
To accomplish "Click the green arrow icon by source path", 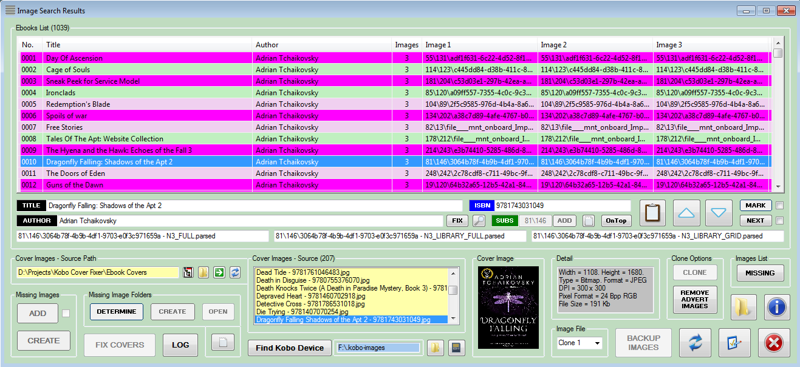I will click(219, 273).
